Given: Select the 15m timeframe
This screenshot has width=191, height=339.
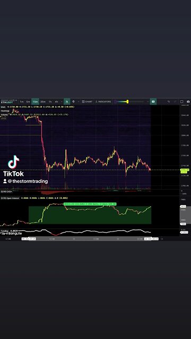Looking at the screenshot, I should [35, 102].
